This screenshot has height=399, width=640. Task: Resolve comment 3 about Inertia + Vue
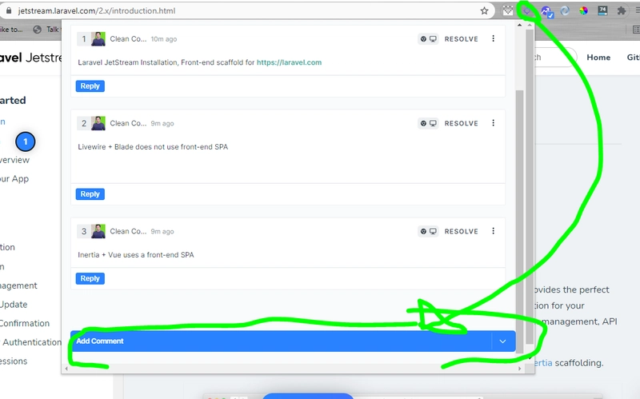click(x=462, y=231)
